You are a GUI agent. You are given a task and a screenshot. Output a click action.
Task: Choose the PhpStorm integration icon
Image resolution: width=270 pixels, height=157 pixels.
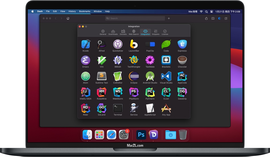click(x=134, y=92)
